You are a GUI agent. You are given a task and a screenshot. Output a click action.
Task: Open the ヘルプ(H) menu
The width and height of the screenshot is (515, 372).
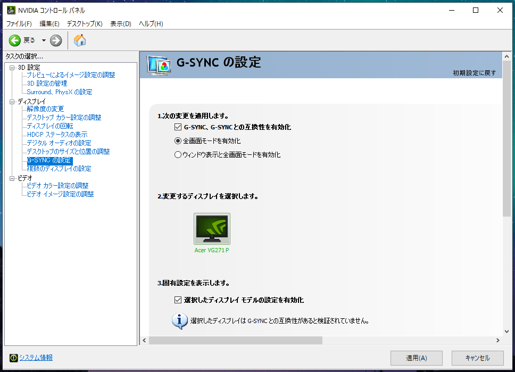coord(151,23)
